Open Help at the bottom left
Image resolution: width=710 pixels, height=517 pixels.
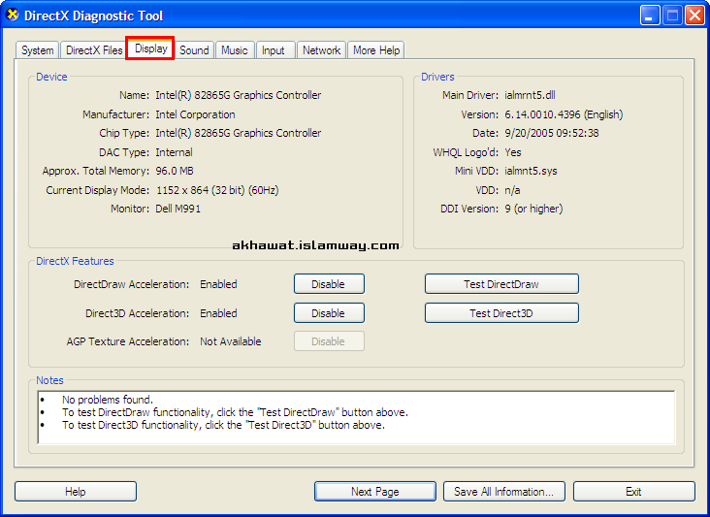point(75,492)
